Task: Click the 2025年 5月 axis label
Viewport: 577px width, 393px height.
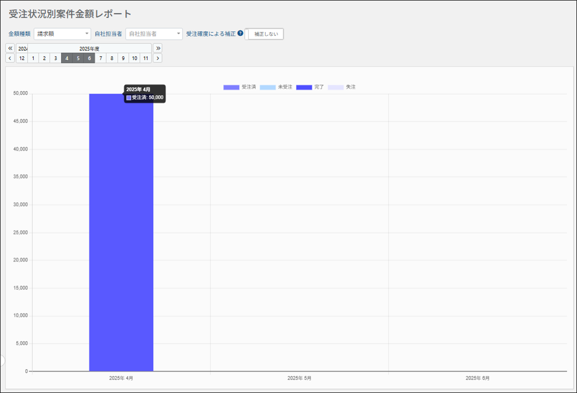Action: pos(299,378)
